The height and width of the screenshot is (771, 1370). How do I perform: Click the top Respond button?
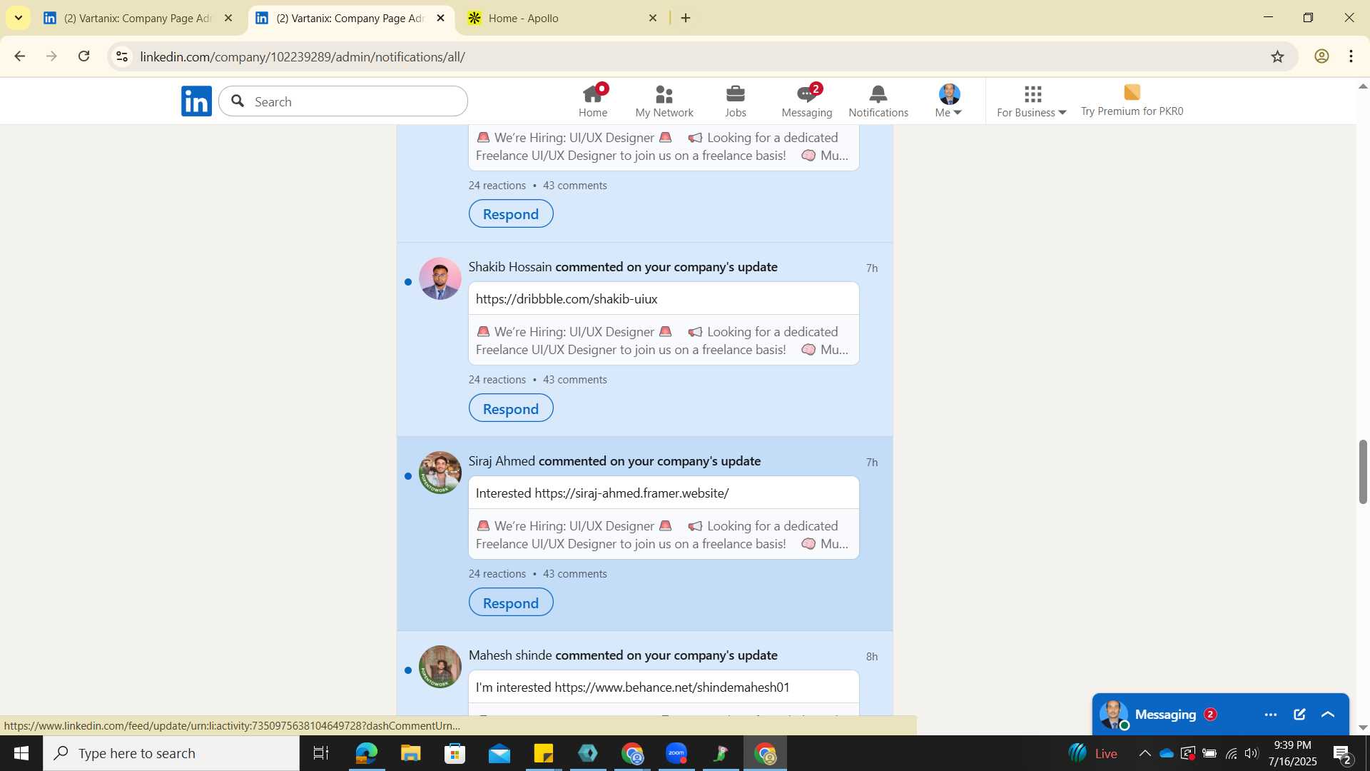(511, 213)
